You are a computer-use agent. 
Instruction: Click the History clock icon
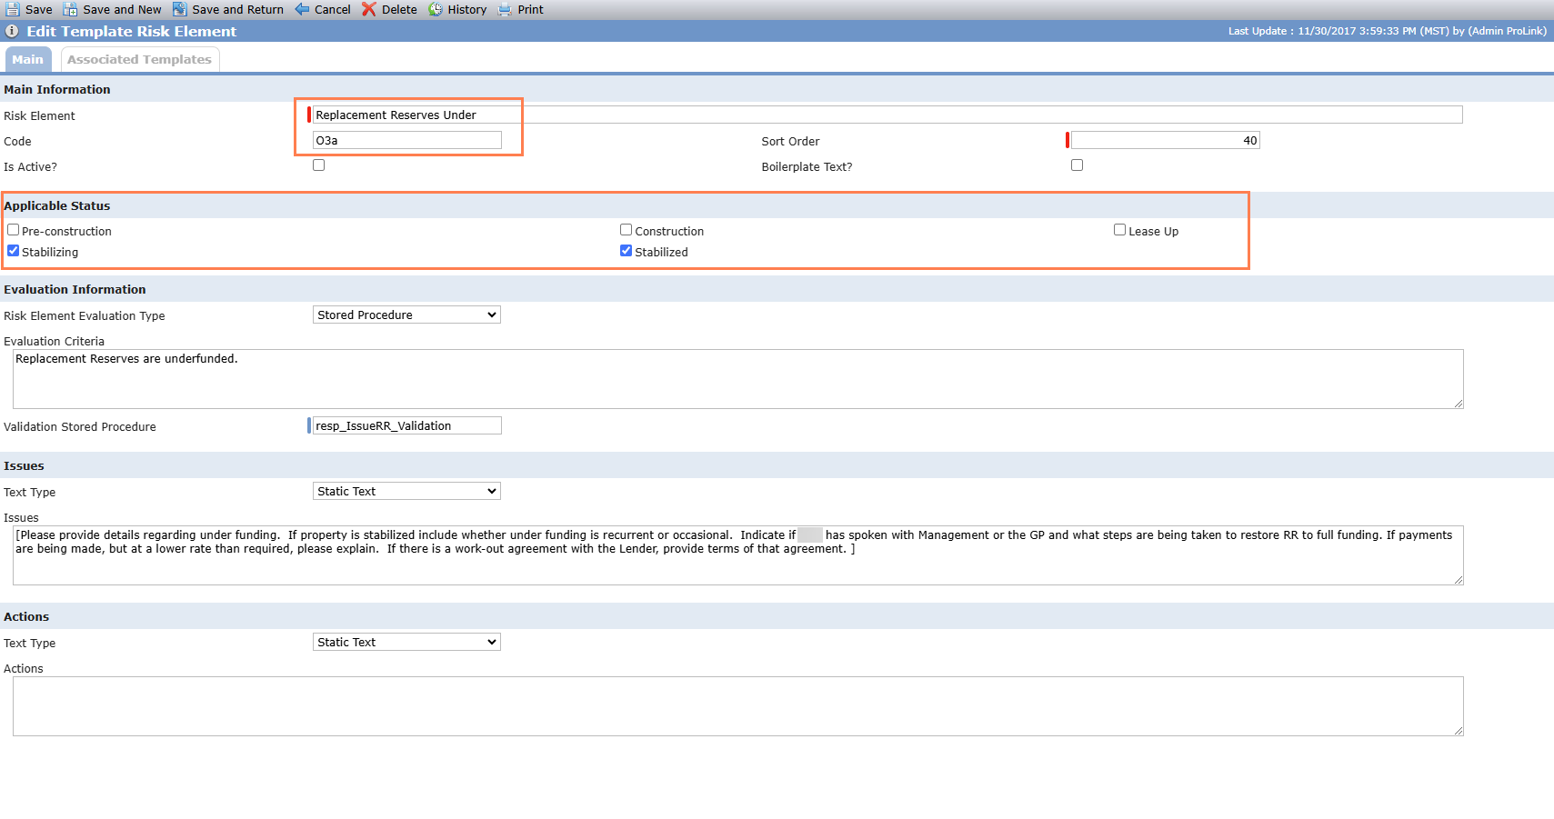pos(436,9)
